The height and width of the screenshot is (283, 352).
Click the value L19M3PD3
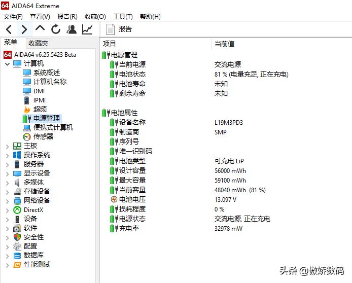(x=229, y=123)
